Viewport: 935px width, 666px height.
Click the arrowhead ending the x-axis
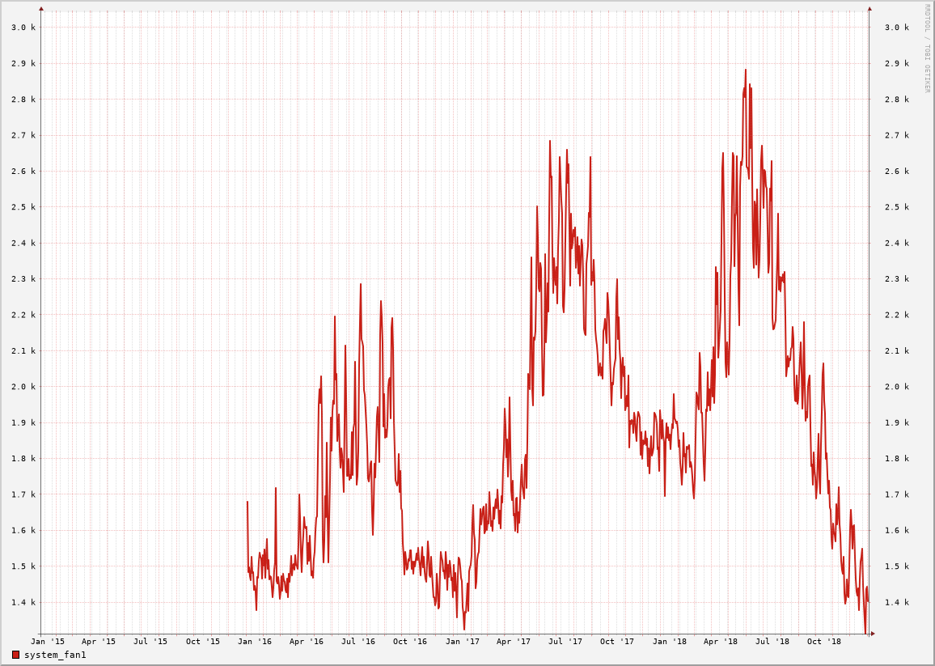pos(873,634)
